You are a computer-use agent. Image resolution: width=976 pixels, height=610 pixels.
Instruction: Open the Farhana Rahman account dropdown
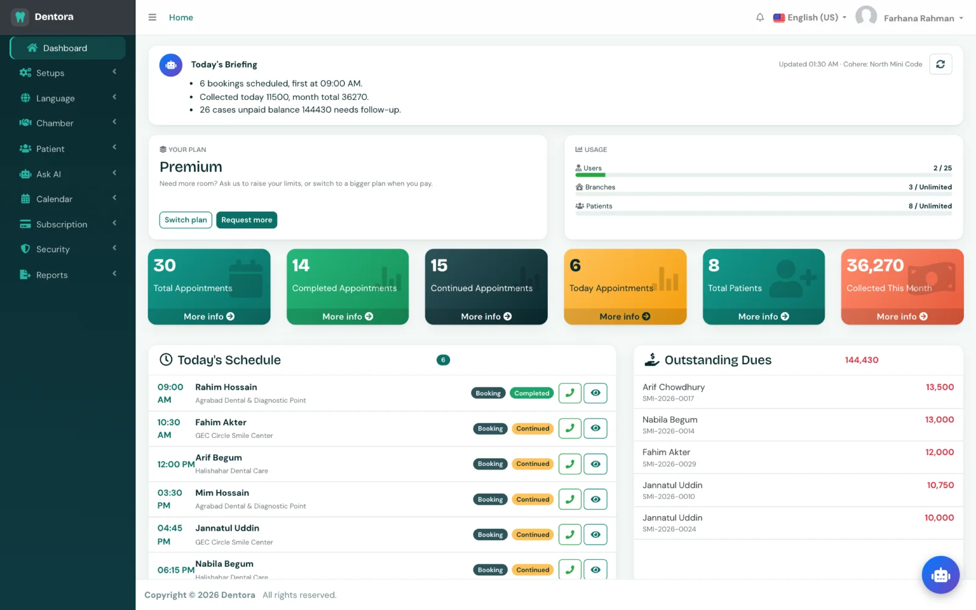(x=924, y=18)
